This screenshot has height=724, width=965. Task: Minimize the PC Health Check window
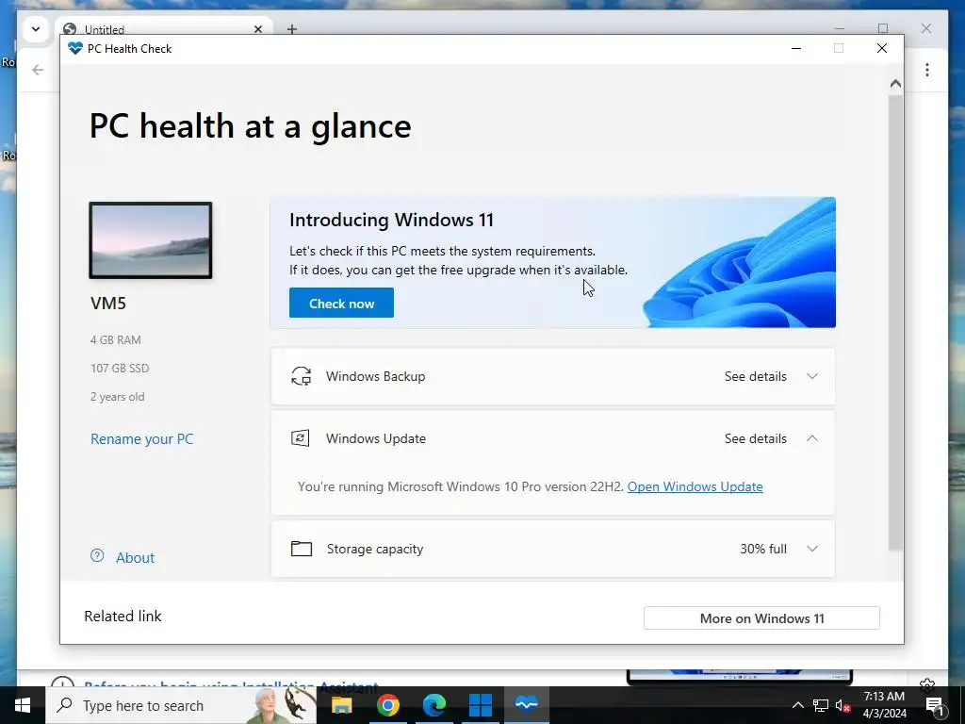[795, 48]
